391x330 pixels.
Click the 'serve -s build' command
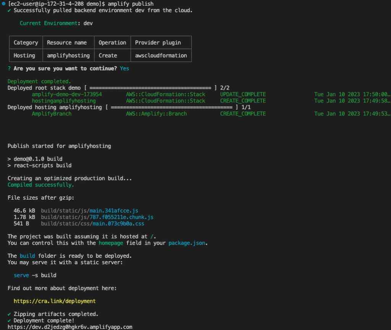pos(35,275)
